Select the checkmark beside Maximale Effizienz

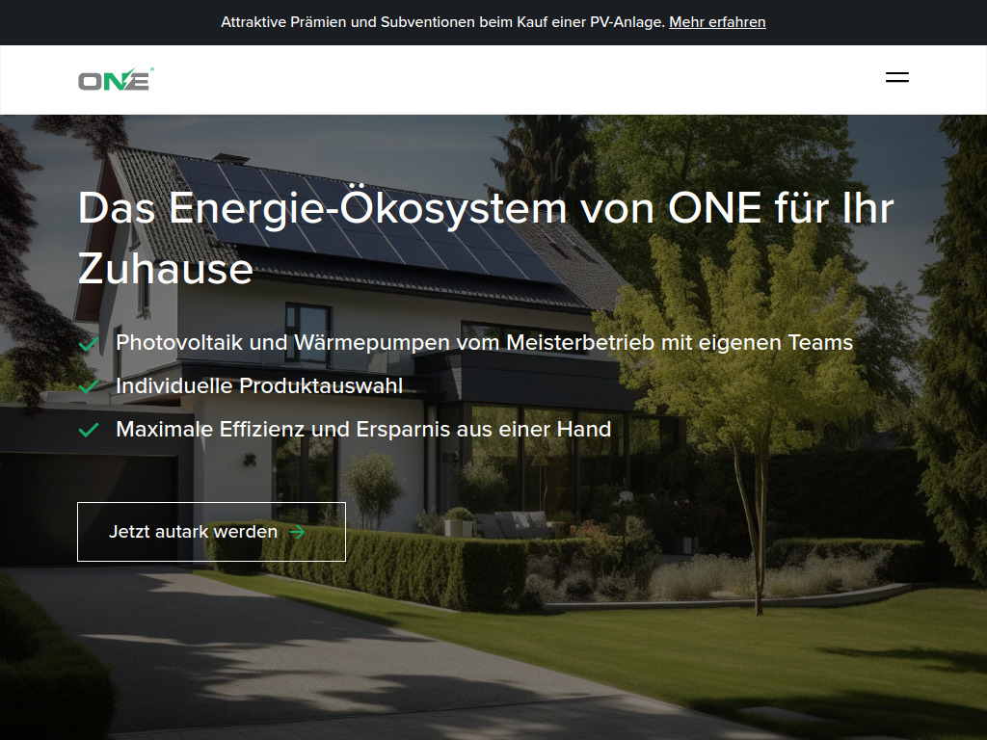pos(89,428)
